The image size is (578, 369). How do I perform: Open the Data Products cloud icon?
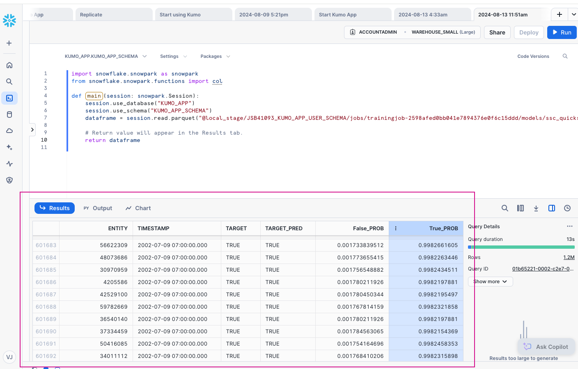pyautogui.click(x=9, y=131)
